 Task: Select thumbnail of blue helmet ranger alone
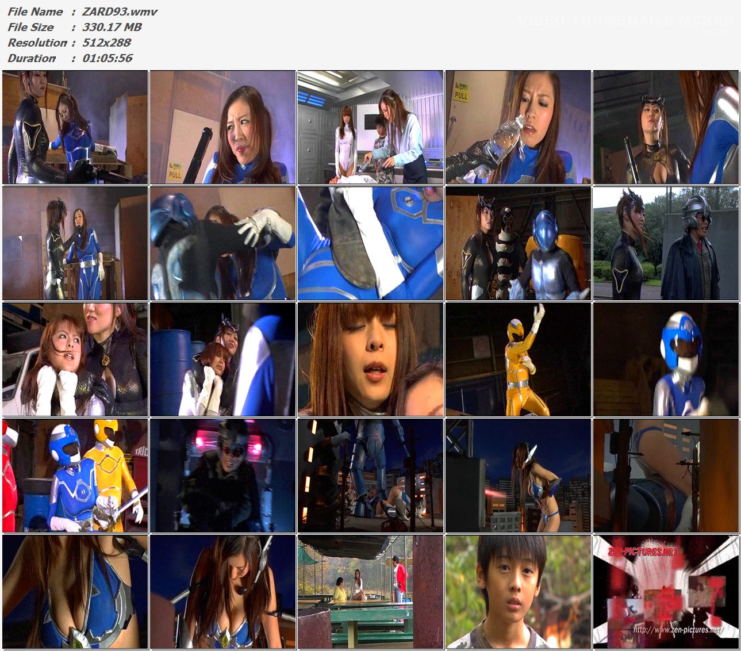coord(666,359)
